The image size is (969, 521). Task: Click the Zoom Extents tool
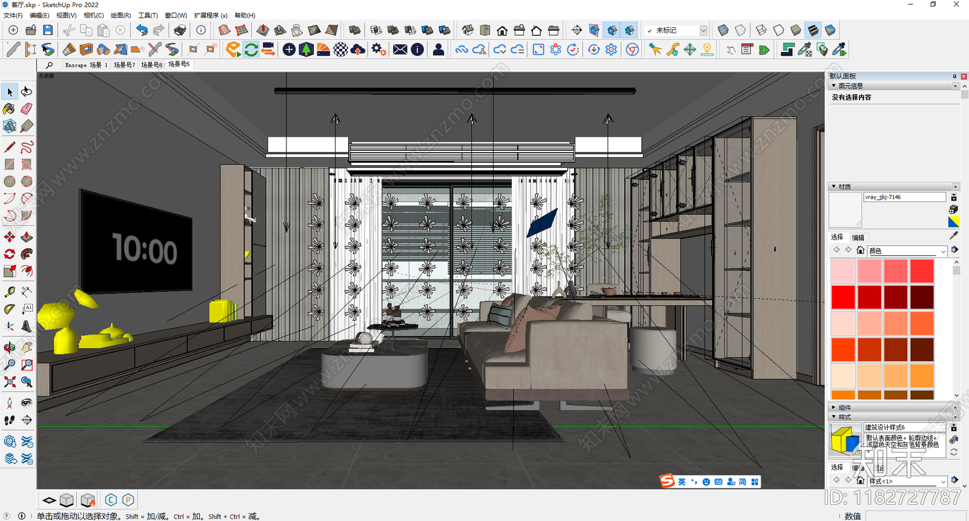click(10, 382)
